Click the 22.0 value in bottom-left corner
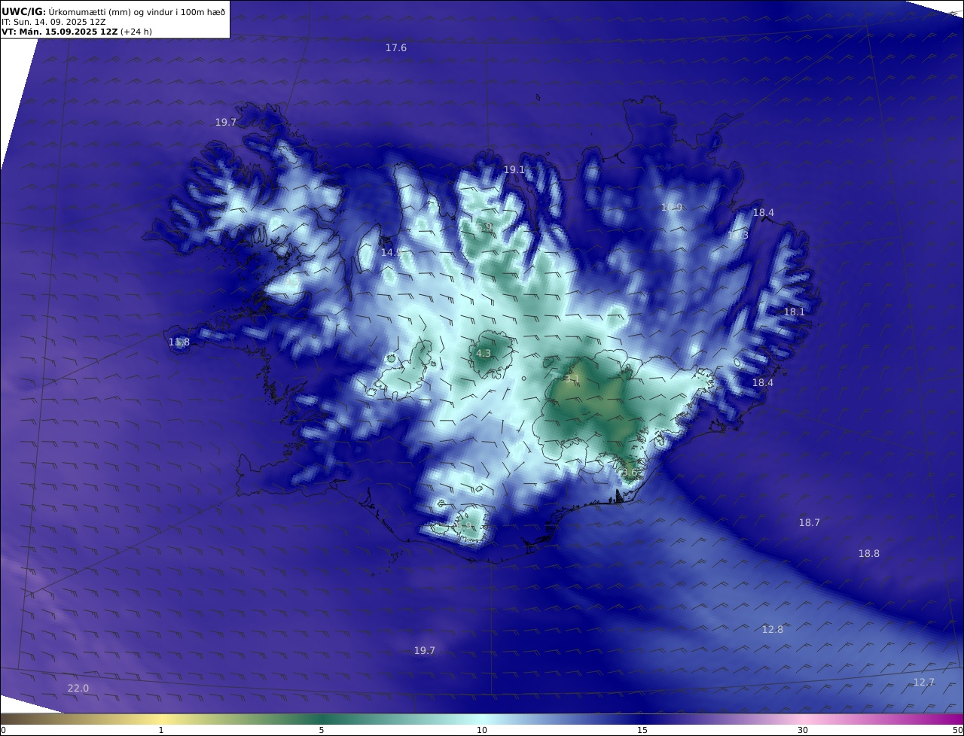This screenshot has width=964, height=736. [x=78, y=688]
